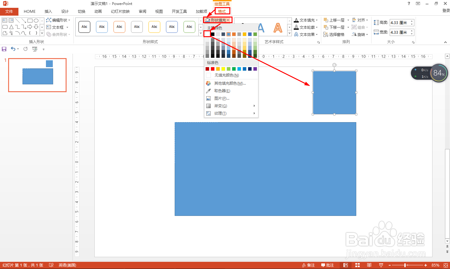Pick the rounded rectangle shape
Image resolution: width=450 pixels, height=269 pixels.
[x=5, y=27]
